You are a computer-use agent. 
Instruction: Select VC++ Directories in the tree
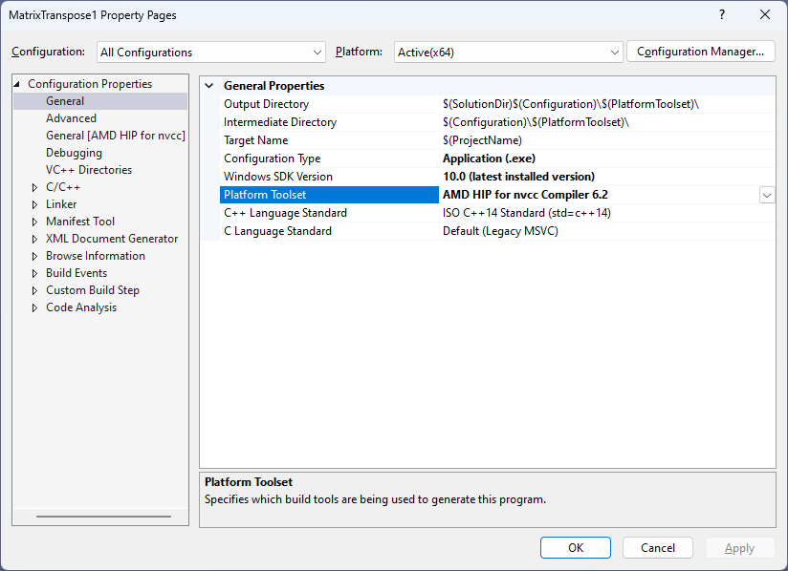89,170
